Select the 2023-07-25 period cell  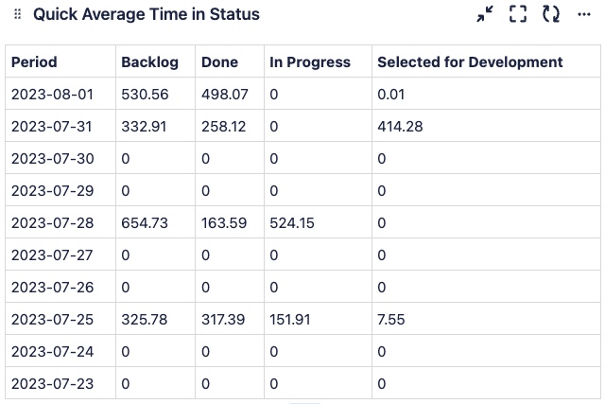coord(53,320)
